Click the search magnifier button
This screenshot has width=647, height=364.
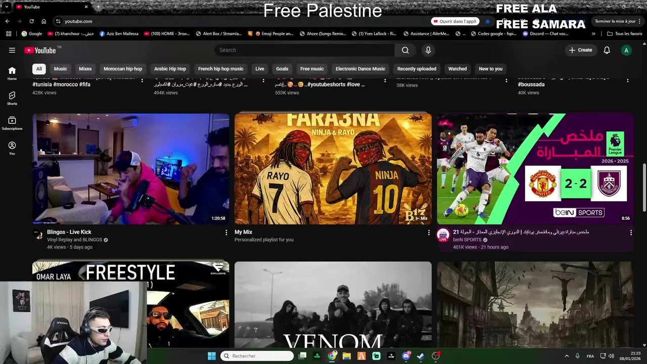[405, 50]
